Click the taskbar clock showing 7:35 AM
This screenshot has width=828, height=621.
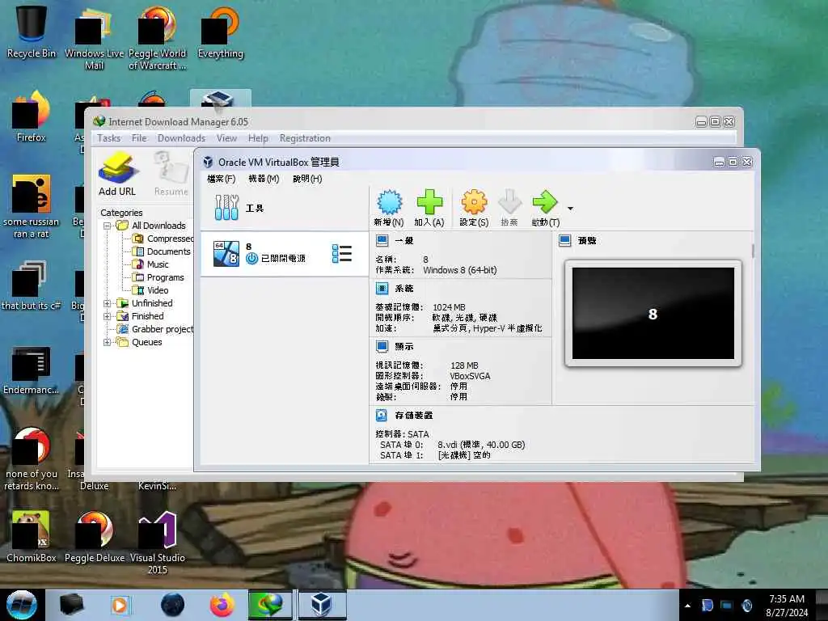click(x=787, y=605)
